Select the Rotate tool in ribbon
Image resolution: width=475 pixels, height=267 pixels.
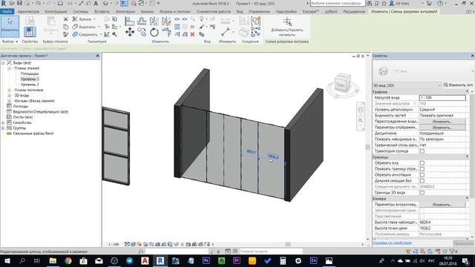click(154, 32)
